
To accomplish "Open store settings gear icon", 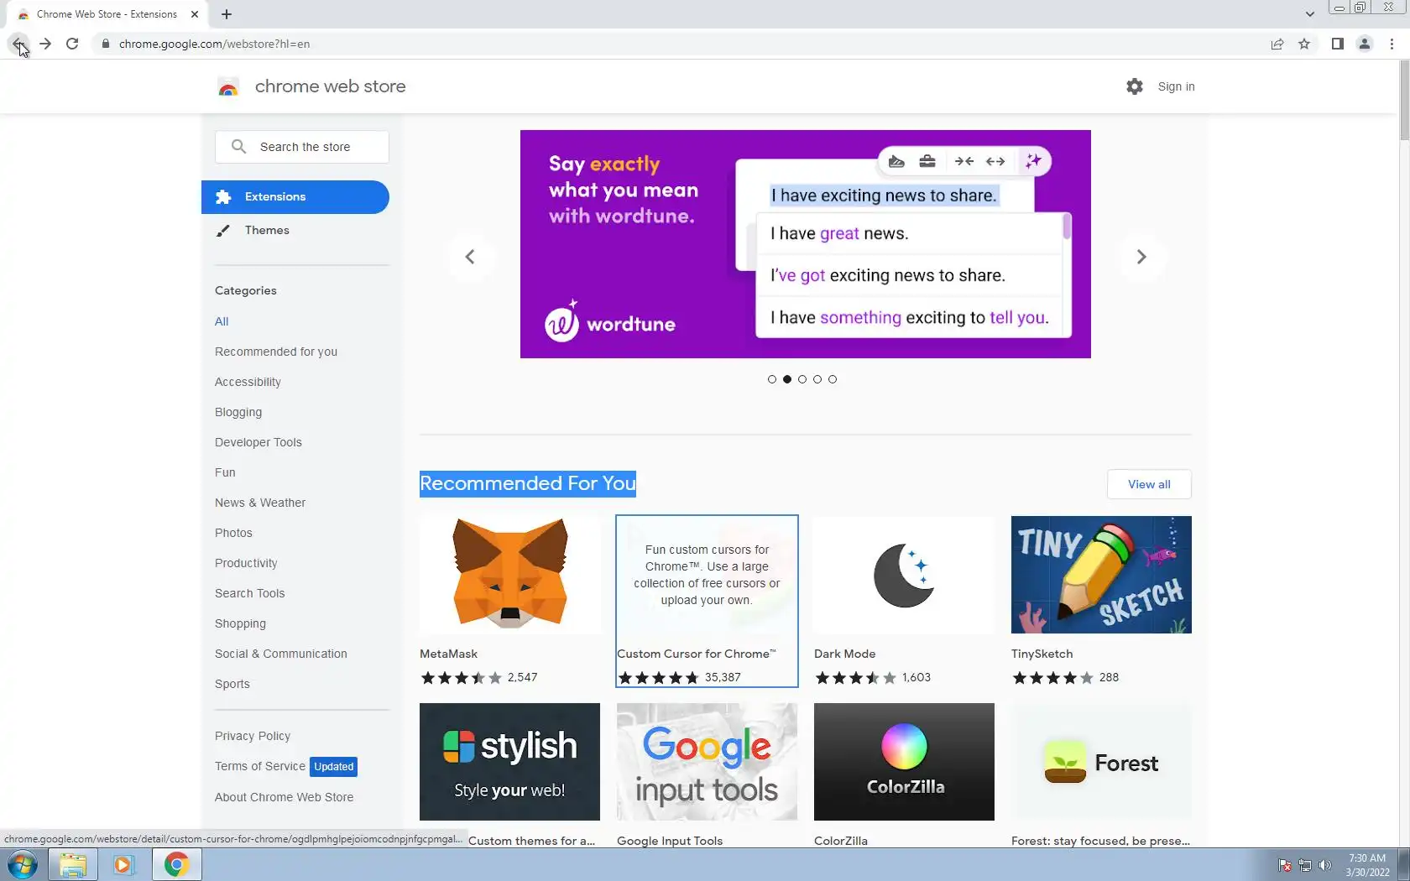I will point(1135,86).
